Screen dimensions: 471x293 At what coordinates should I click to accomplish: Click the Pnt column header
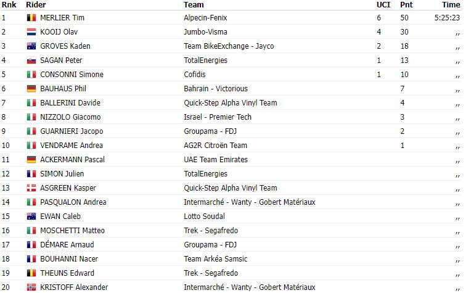(406, 5)
